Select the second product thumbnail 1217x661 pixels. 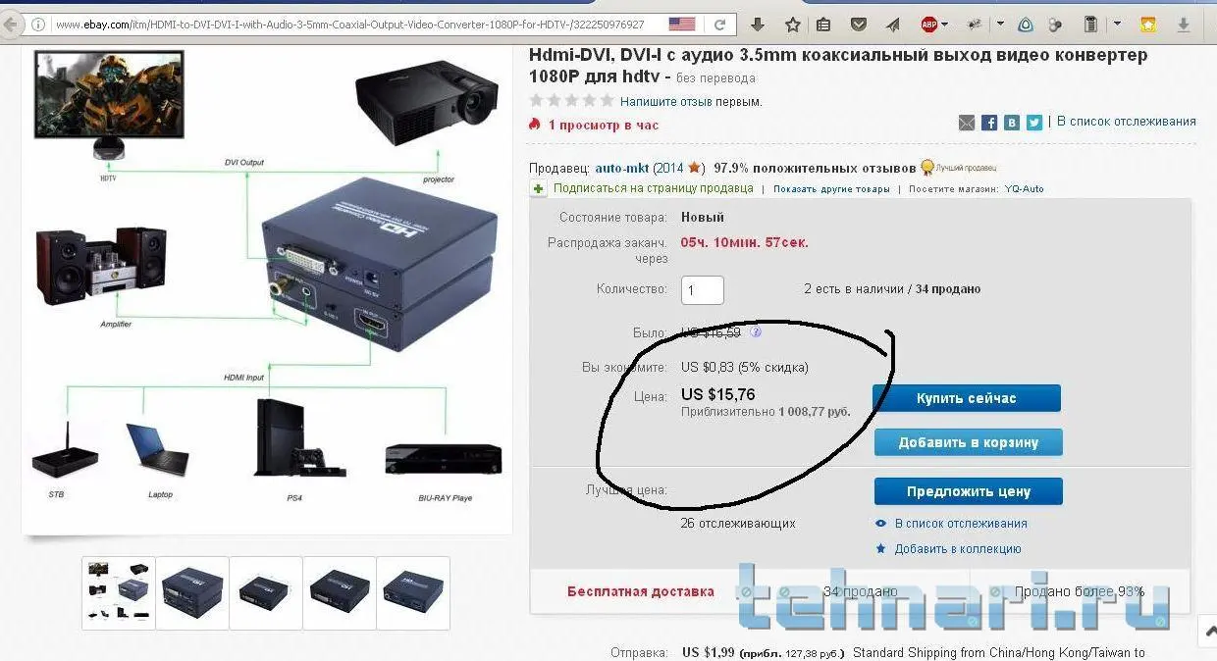click(192, 592)
